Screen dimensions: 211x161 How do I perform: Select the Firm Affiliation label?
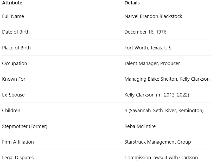[x=18, y=142]
